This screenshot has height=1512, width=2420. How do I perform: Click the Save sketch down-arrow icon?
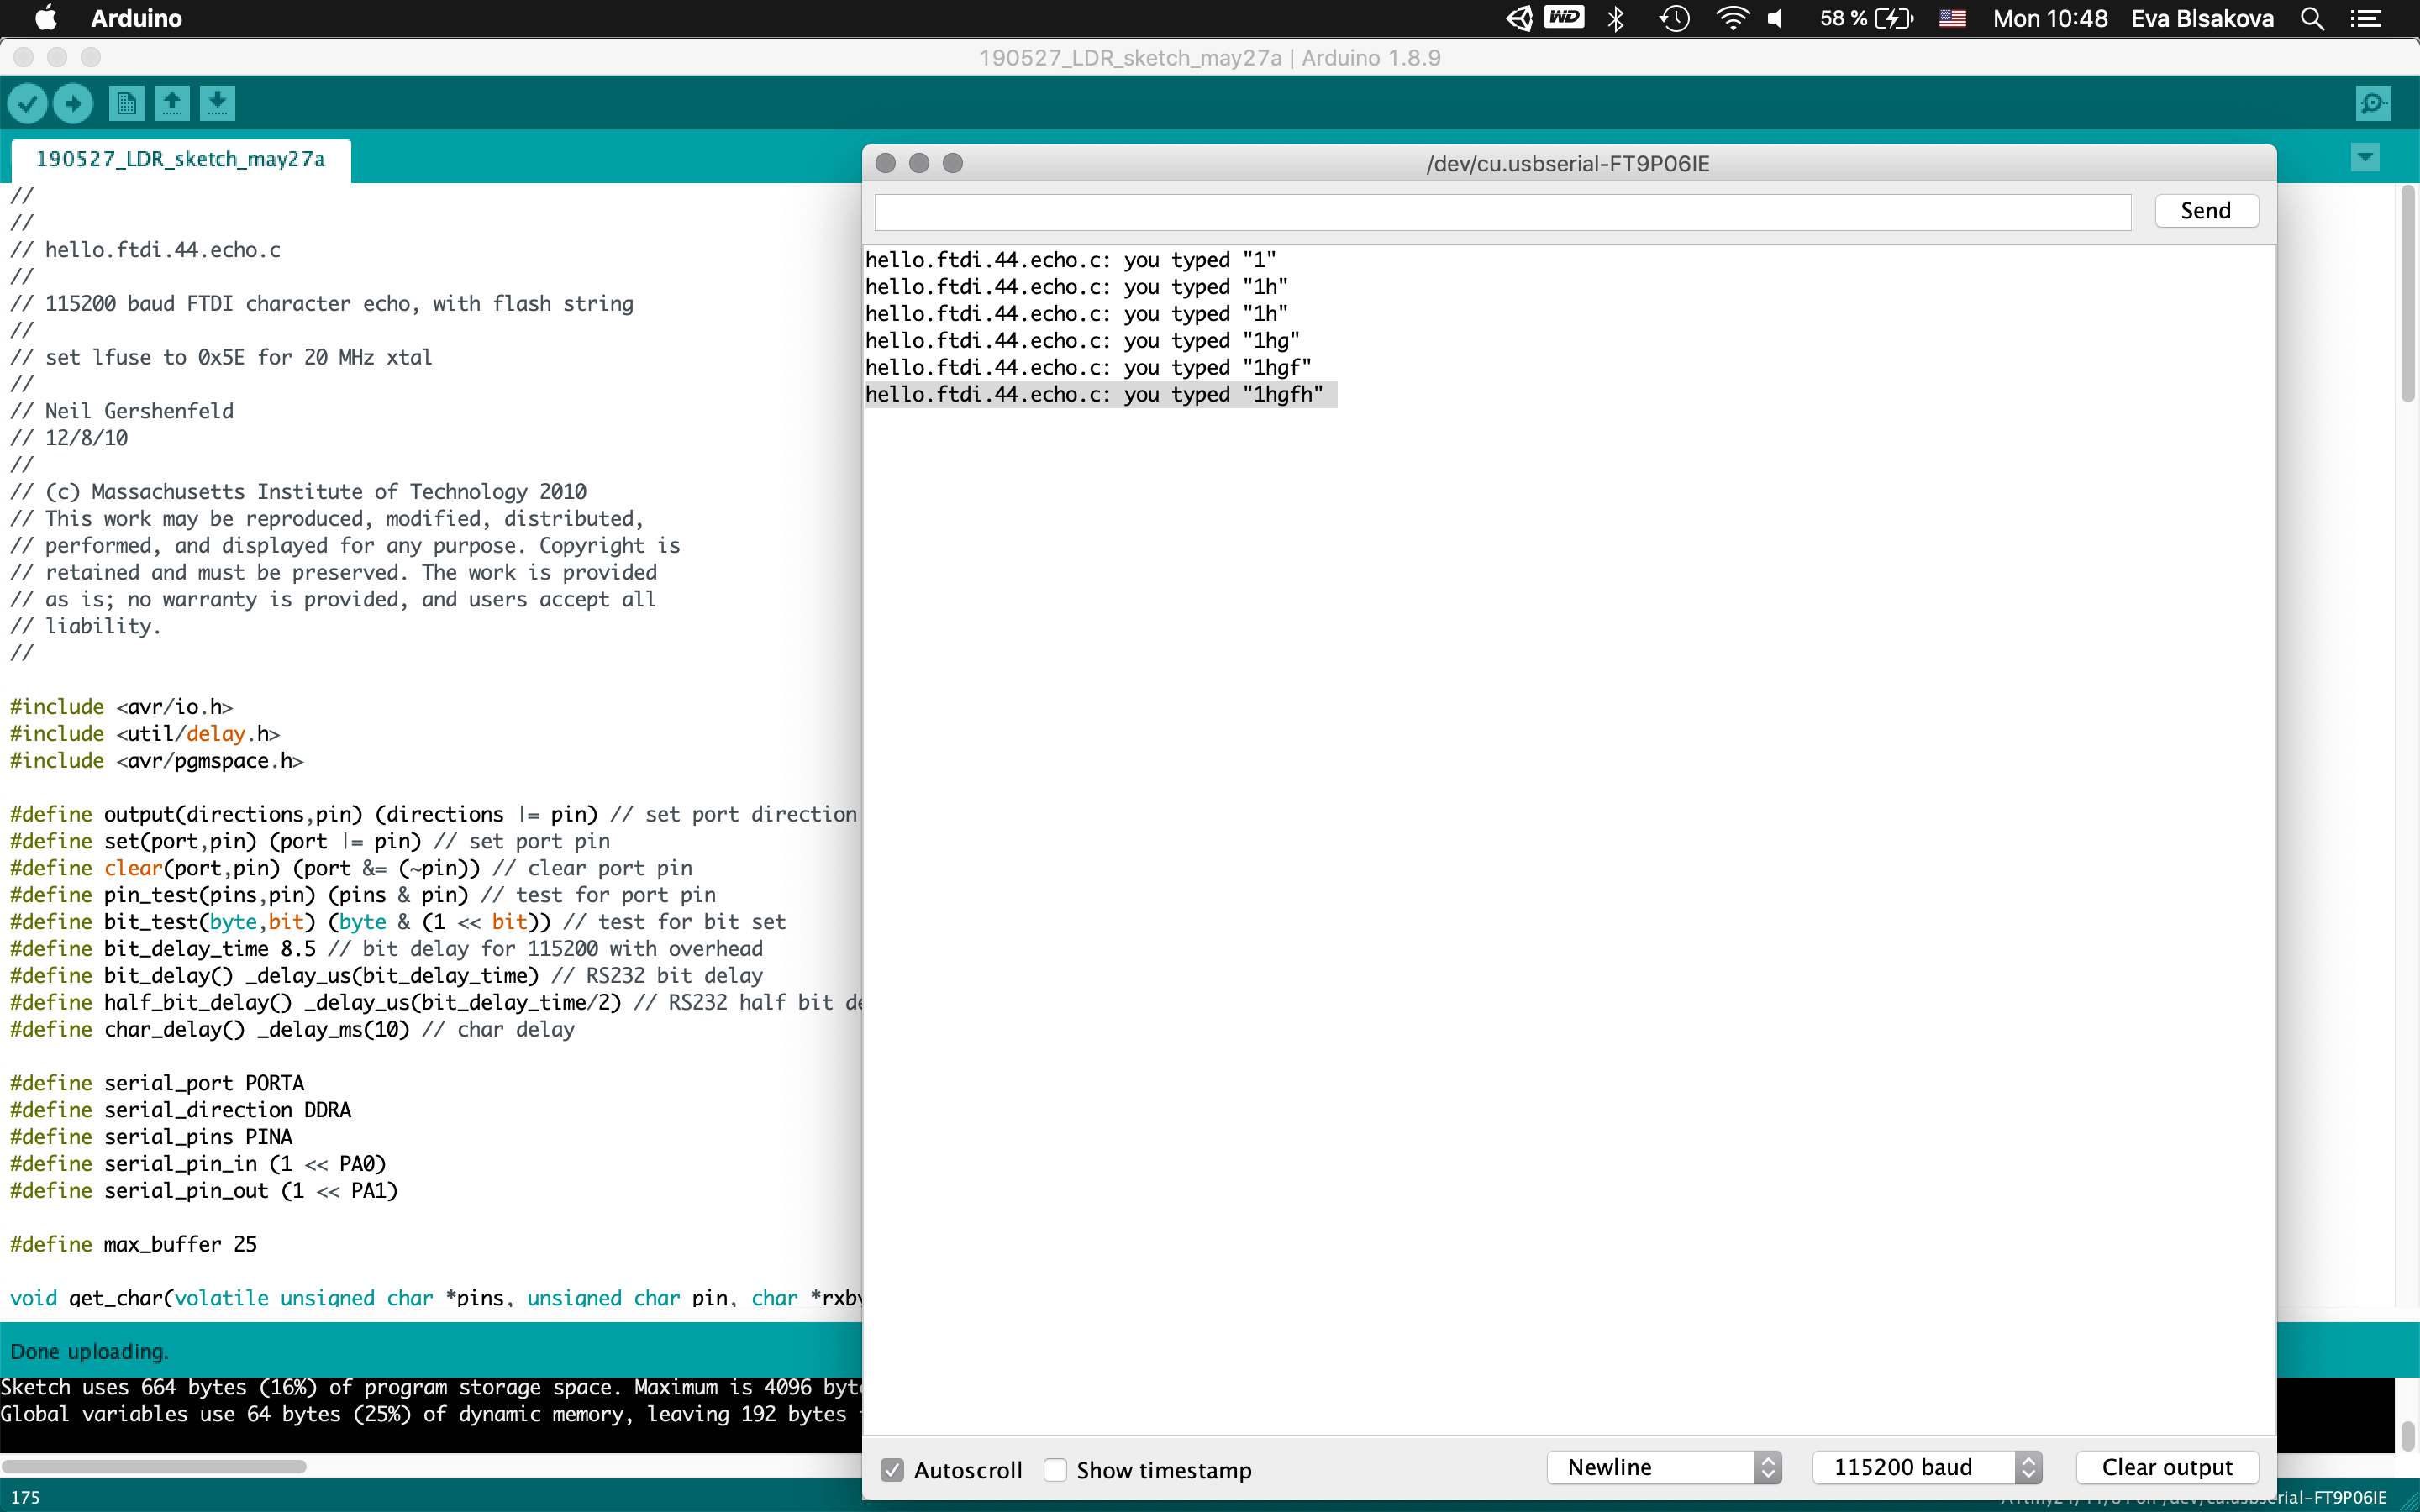(217, 103)
